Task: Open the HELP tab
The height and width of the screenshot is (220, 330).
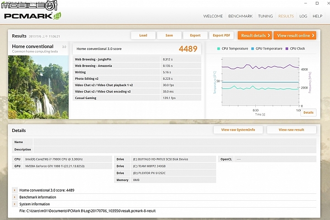Action: click(x=317, y=16)
